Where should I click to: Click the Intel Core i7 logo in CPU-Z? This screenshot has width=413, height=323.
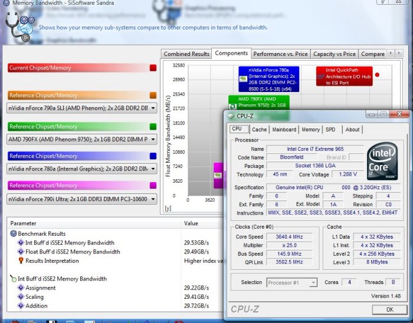[382, 161]
